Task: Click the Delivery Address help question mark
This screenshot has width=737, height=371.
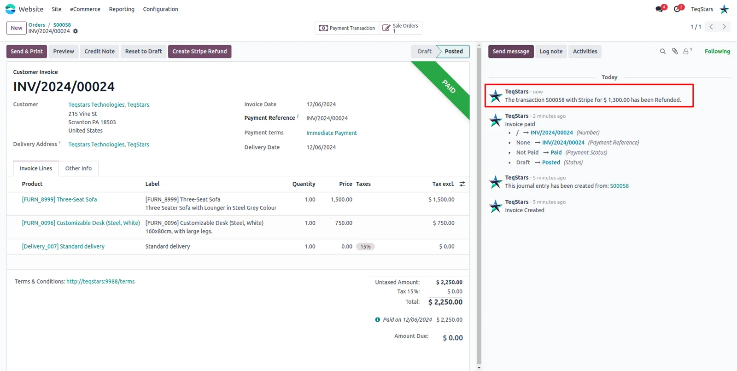Action: tap(59, 143)
